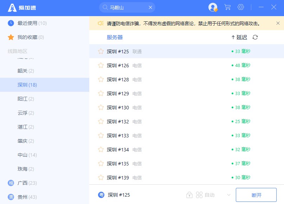Click the 断开 disconnect button
This screenshot has height=204, width=284.
click(x=256, y=195)
